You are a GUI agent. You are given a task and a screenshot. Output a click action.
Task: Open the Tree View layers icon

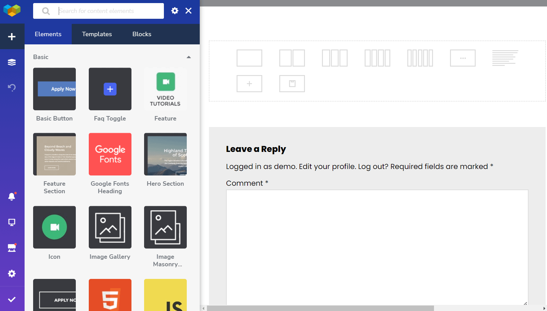pyautogui.click(x=12, y=62)
